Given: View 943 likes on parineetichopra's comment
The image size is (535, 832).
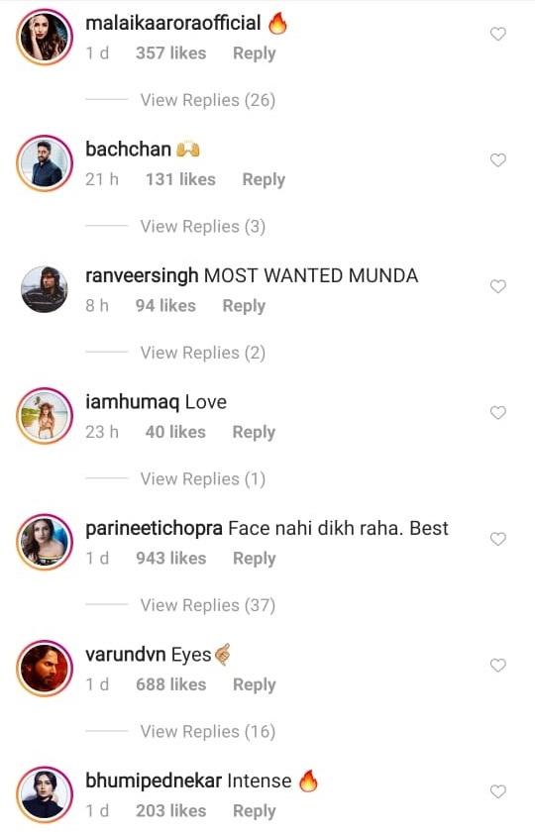Looking at the screenshot, I should click(170, 559).
